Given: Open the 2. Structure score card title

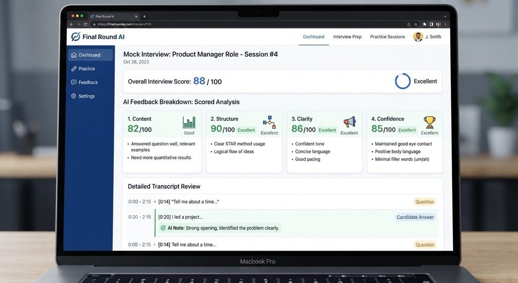Looking at the screenshot, I should click(224, 118).
